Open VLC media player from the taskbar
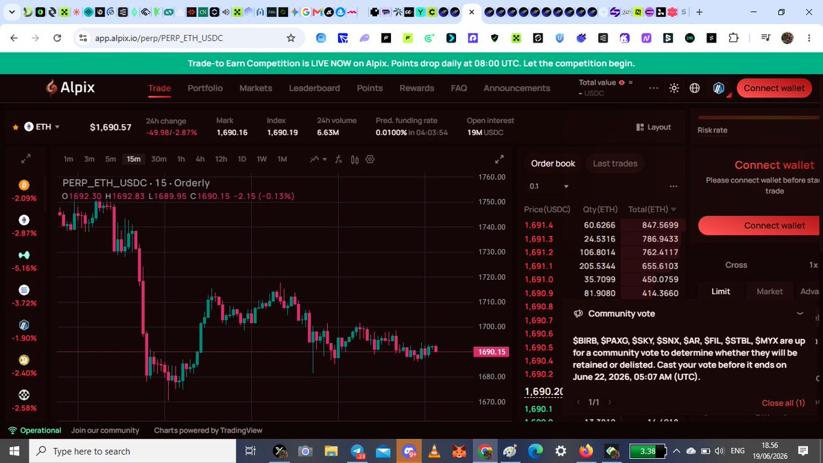 (433, 451)
